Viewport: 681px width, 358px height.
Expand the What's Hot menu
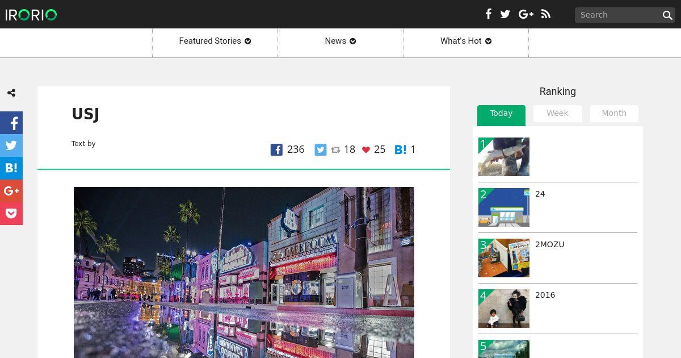[x=466, y=41]
